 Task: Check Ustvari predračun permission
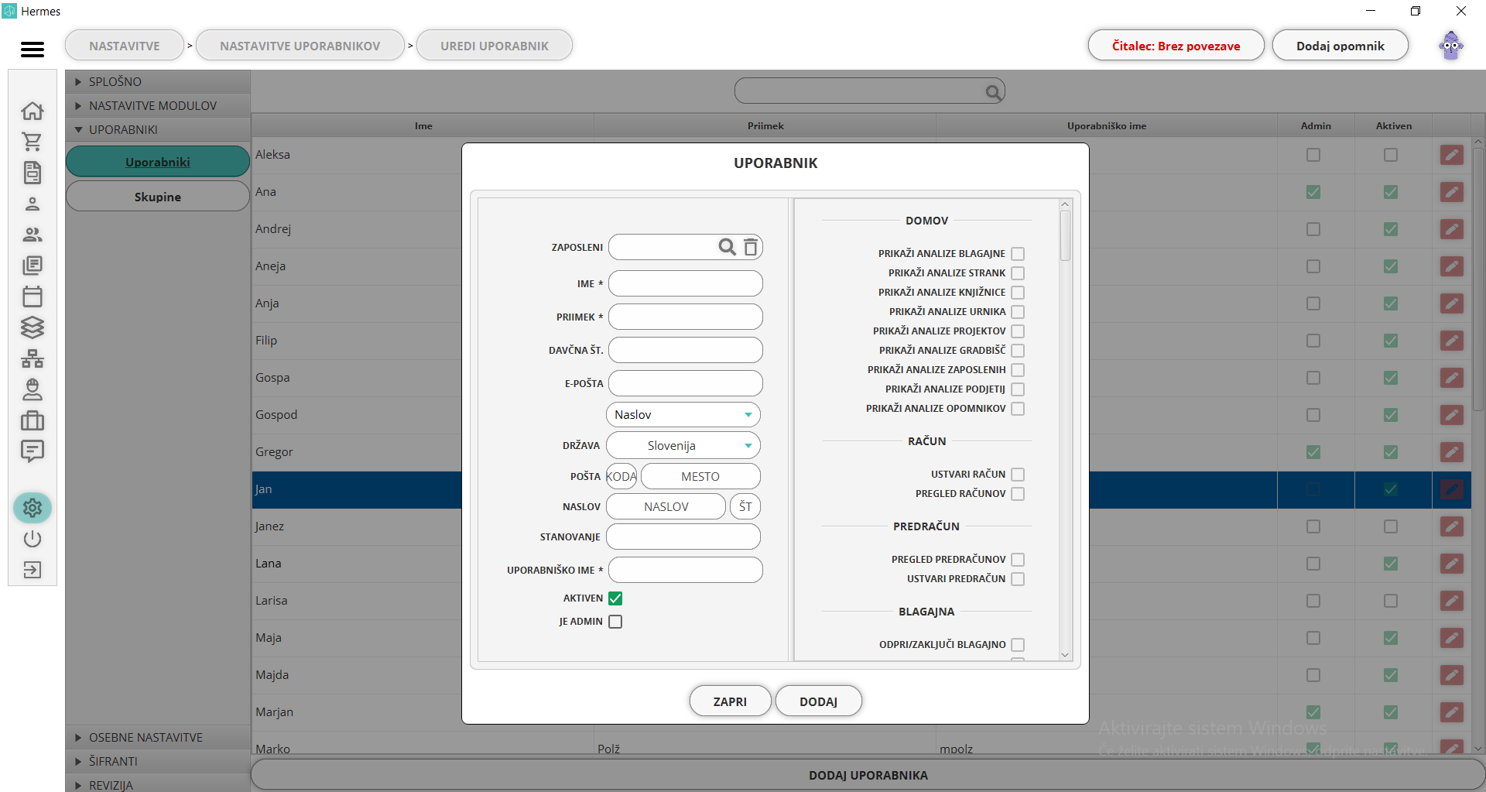1018,579
